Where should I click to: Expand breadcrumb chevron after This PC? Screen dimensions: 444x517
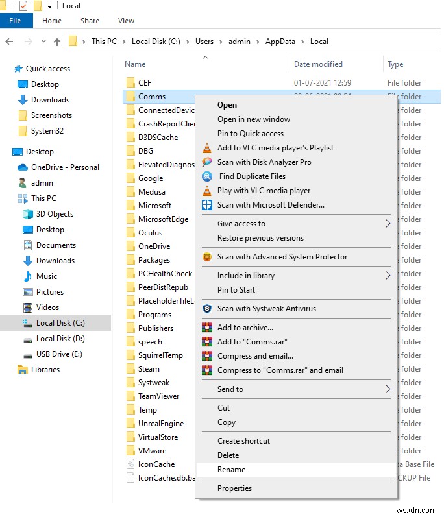click(x=124, y=42)
